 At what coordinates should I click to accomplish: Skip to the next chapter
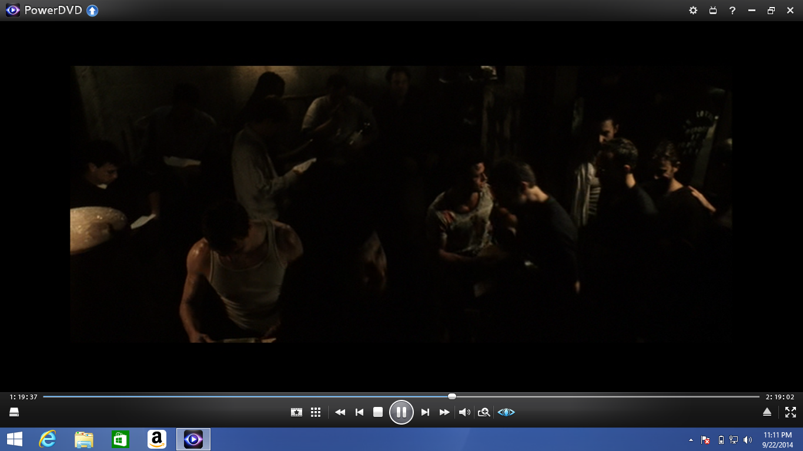point(425,412)
